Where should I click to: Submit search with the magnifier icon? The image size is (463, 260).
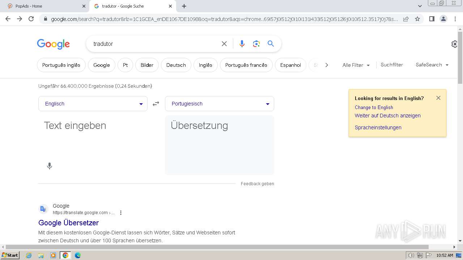271,44
